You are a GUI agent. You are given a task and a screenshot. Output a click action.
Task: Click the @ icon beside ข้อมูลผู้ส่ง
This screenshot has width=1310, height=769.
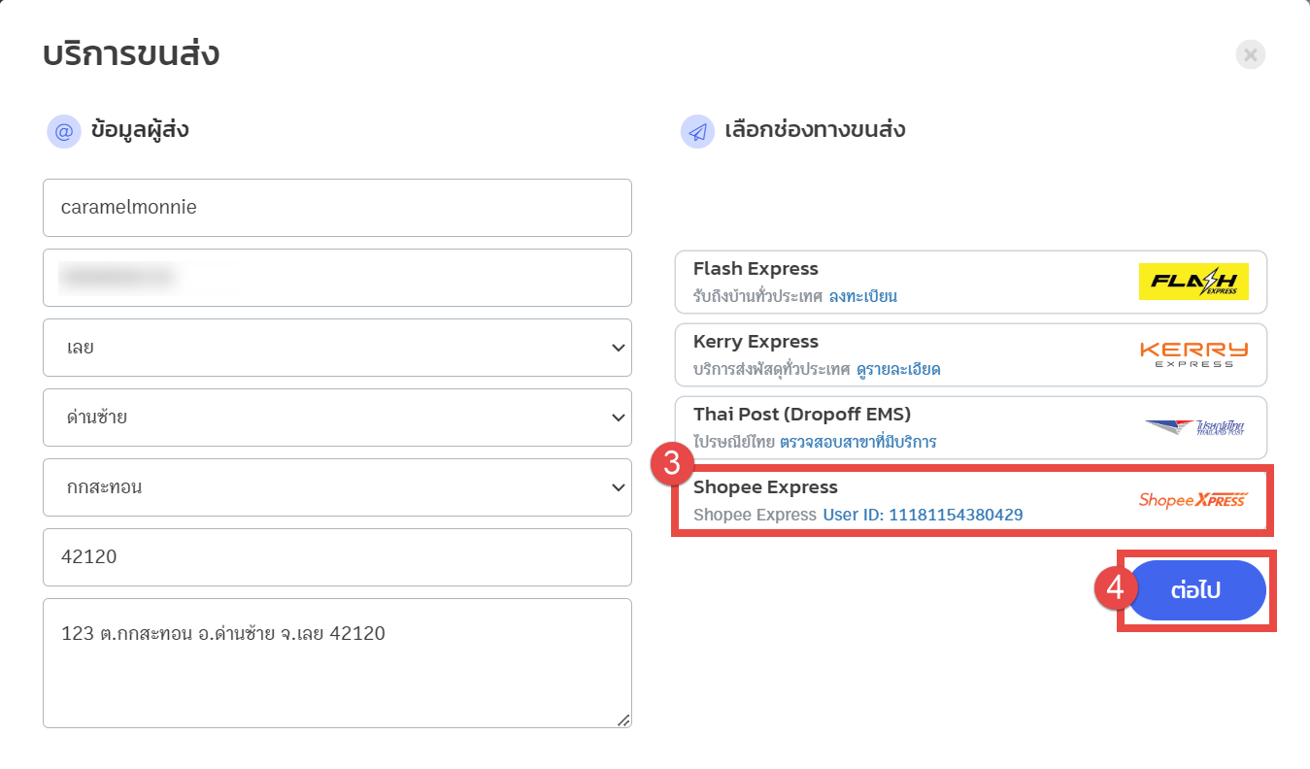(63, 132)
